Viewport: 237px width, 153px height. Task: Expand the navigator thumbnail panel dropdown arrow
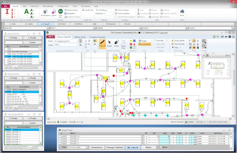click(204, 55)
